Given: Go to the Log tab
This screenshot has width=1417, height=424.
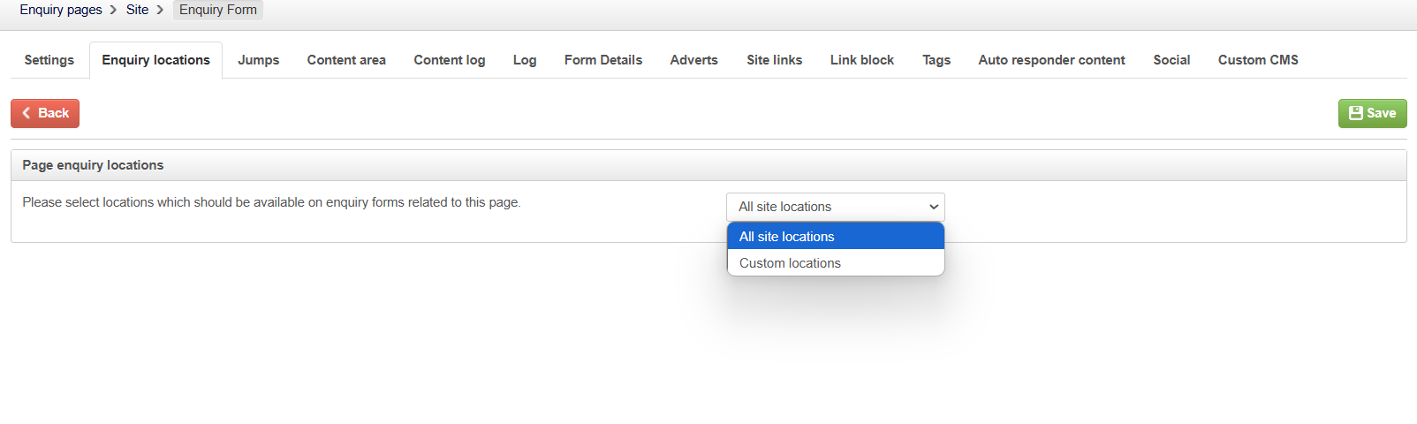Looking at the screenshot, I should (525, 60).
